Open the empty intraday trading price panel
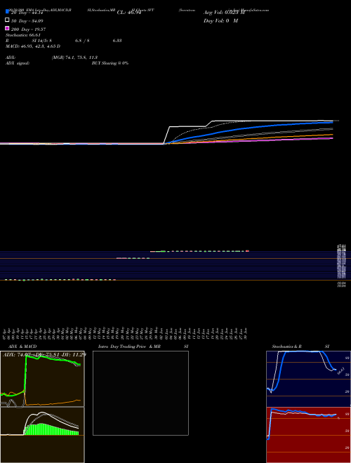 140,393
